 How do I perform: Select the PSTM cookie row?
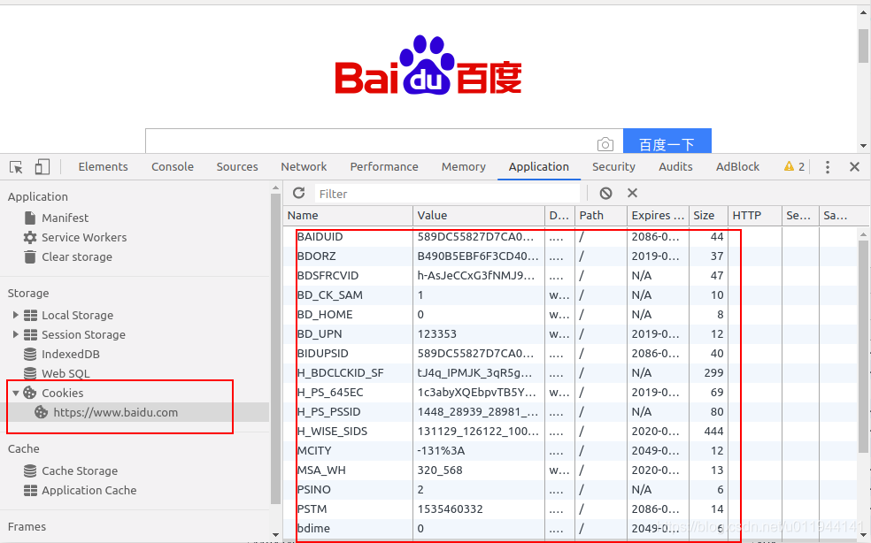click(570, 509)
